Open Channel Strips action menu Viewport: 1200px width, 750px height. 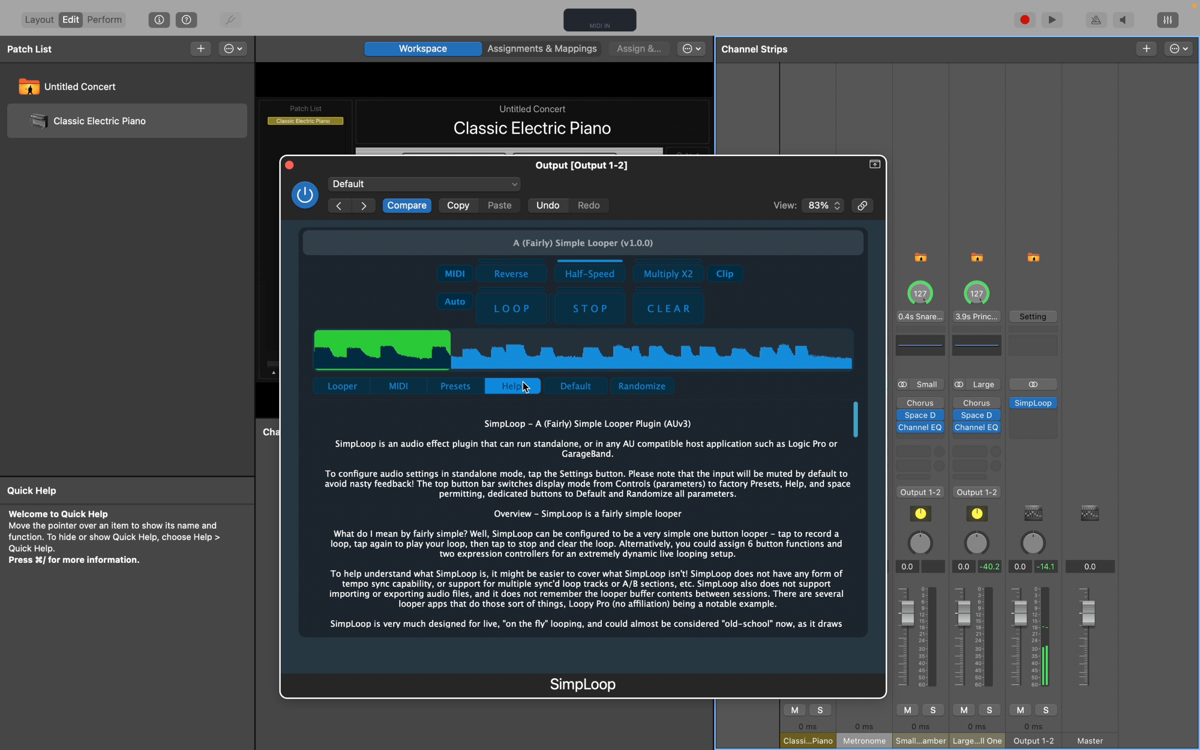1179,49
